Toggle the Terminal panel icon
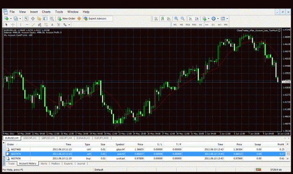The width and height of the screenshot is (293, 174). pos(45,18)
